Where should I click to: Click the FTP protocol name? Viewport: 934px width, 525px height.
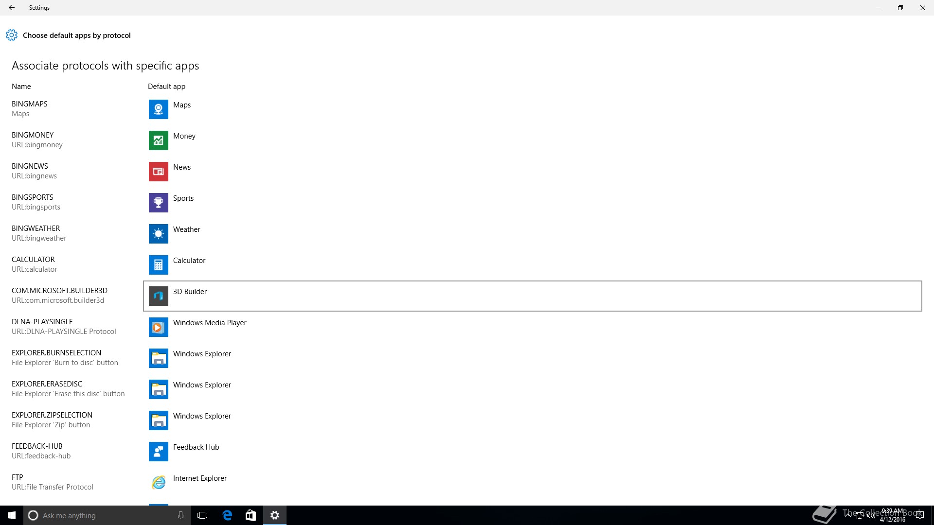click(x=18, y=477)
